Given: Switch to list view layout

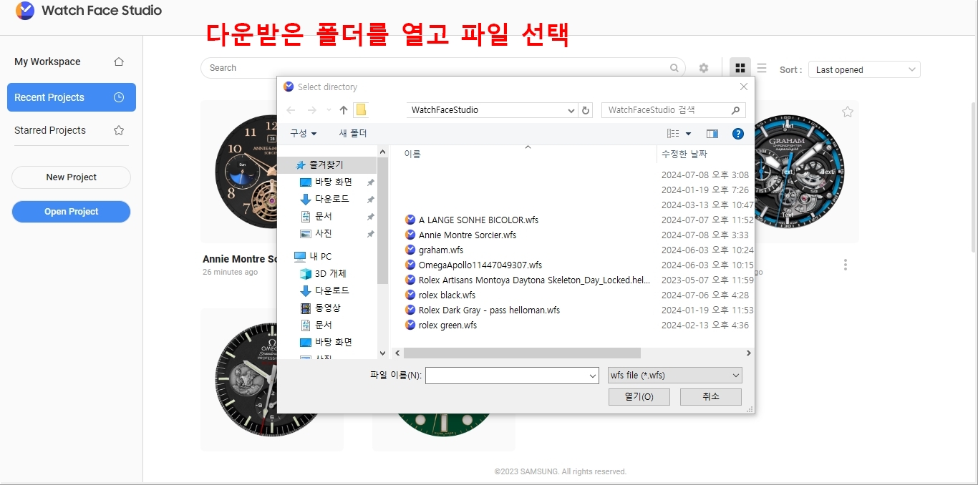Looking at the screenshot, I should pyautogui.click(x=762, y=68).
